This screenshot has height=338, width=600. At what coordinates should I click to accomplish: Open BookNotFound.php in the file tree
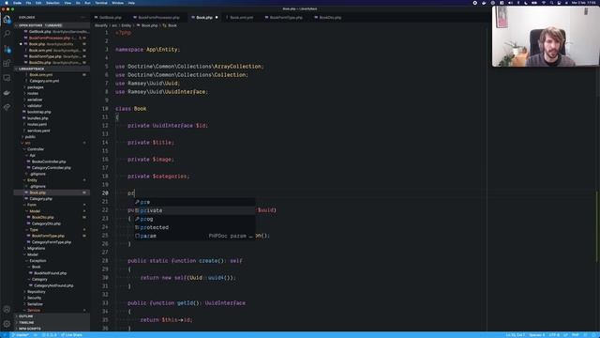(x=50, y=273)
